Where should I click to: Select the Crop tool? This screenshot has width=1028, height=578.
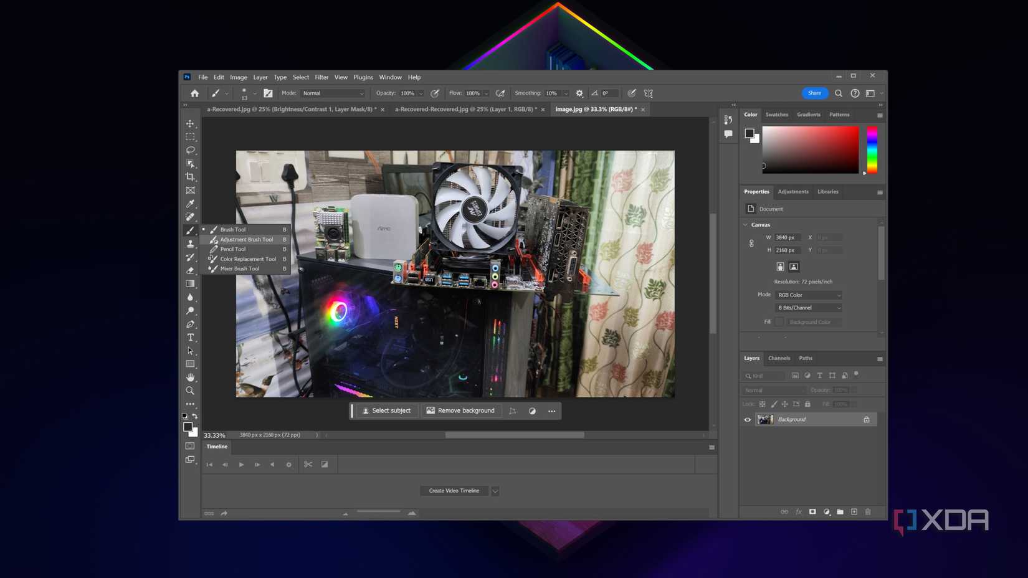point(190,177)
